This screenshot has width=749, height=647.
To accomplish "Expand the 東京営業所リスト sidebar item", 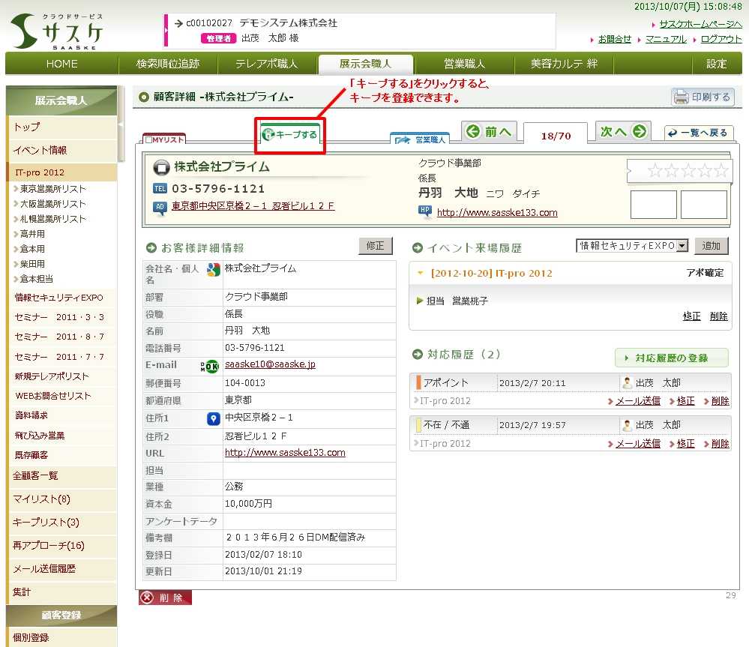I will 16,189.
